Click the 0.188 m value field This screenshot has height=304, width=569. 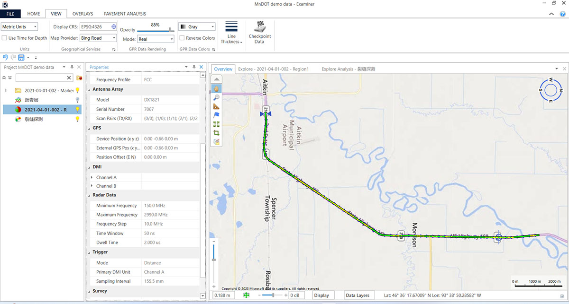tap(224, 295)
